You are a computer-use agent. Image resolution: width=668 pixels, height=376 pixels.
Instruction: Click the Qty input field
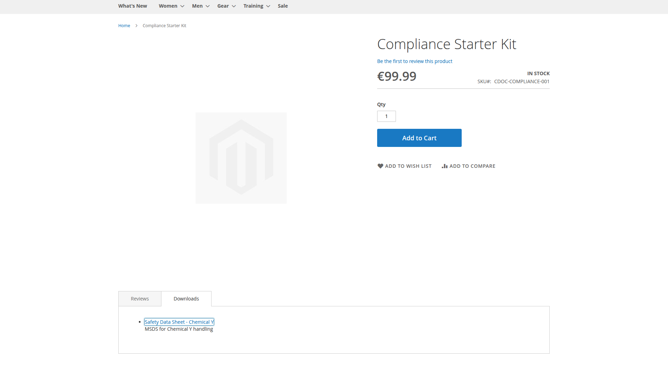pos(387,116)
